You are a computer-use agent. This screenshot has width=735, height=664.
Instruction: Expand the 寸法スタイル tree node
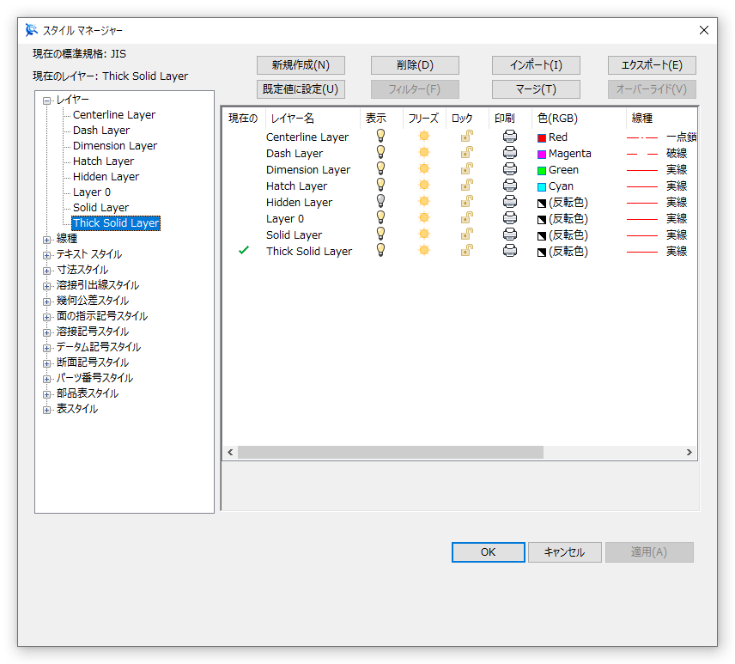(48, 270)
